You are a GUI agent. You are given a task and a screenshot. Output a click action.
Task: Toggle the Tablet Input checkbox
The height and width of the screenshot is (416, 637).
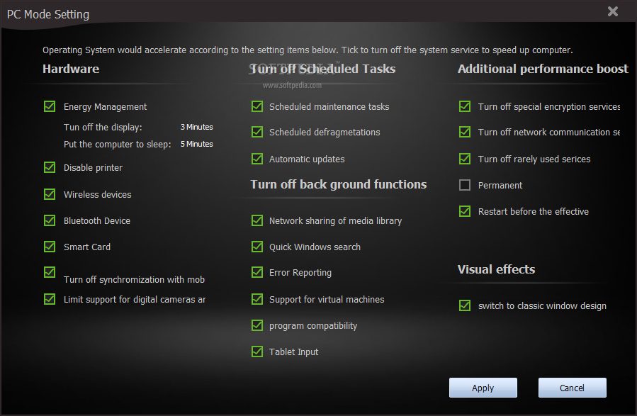pos(257,352)
